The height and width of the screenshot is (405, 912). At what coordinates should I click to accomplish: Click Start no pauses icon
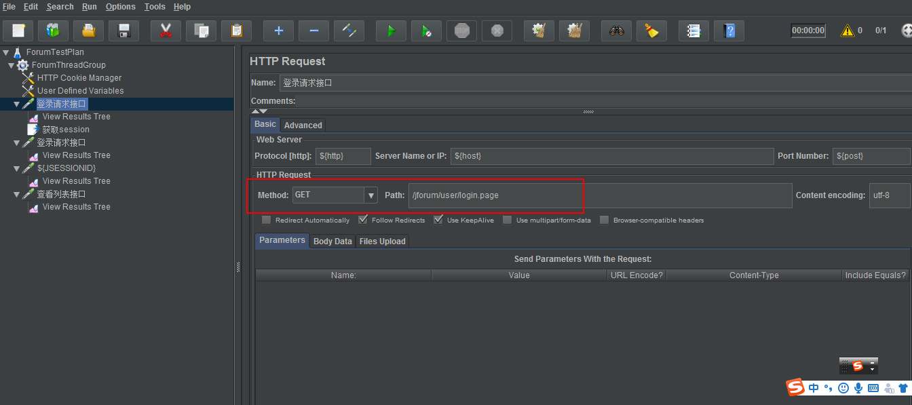pos(426,31)
